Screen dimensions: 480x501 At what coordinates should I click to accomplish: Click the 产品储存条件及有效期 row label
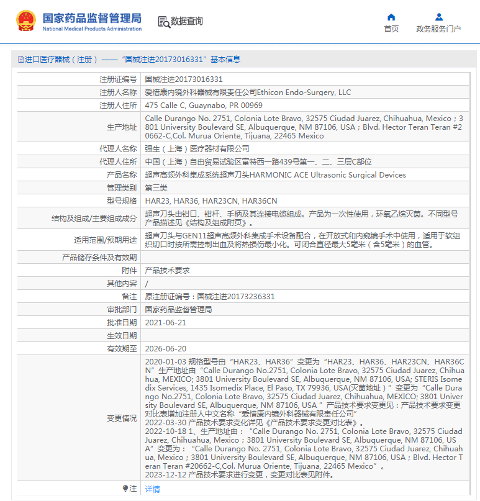point(99,258)
